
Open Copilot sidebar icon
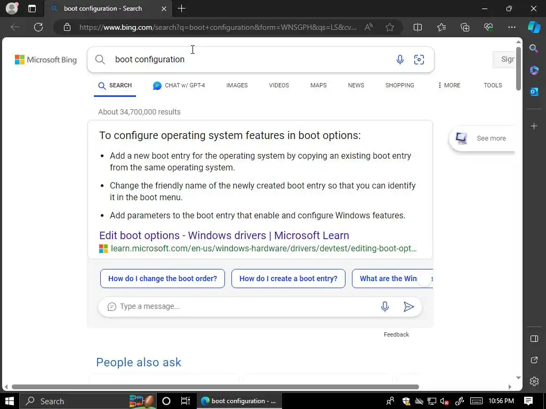[534, 27]
